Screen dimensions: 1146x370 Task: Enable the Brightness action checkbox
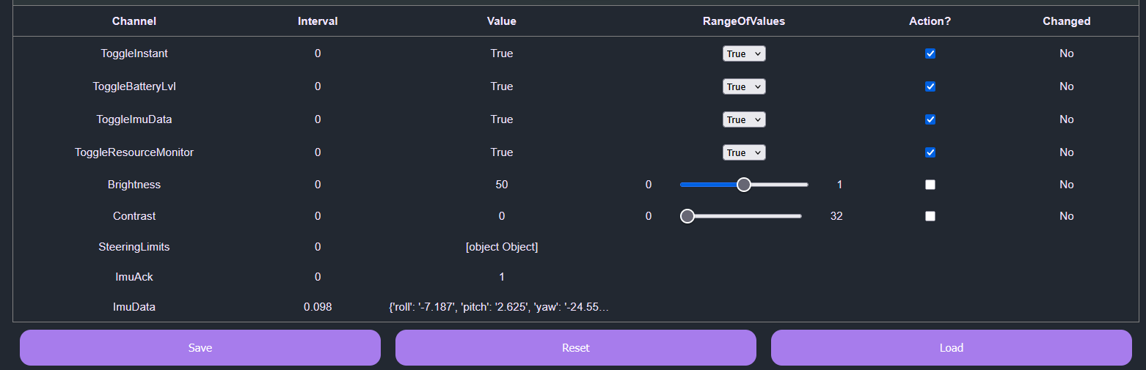(930, 185)
